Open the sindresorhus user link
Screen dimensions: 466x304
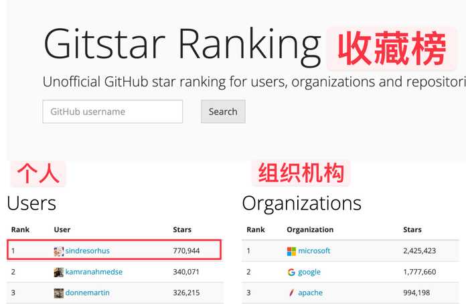tap(87, 251)
